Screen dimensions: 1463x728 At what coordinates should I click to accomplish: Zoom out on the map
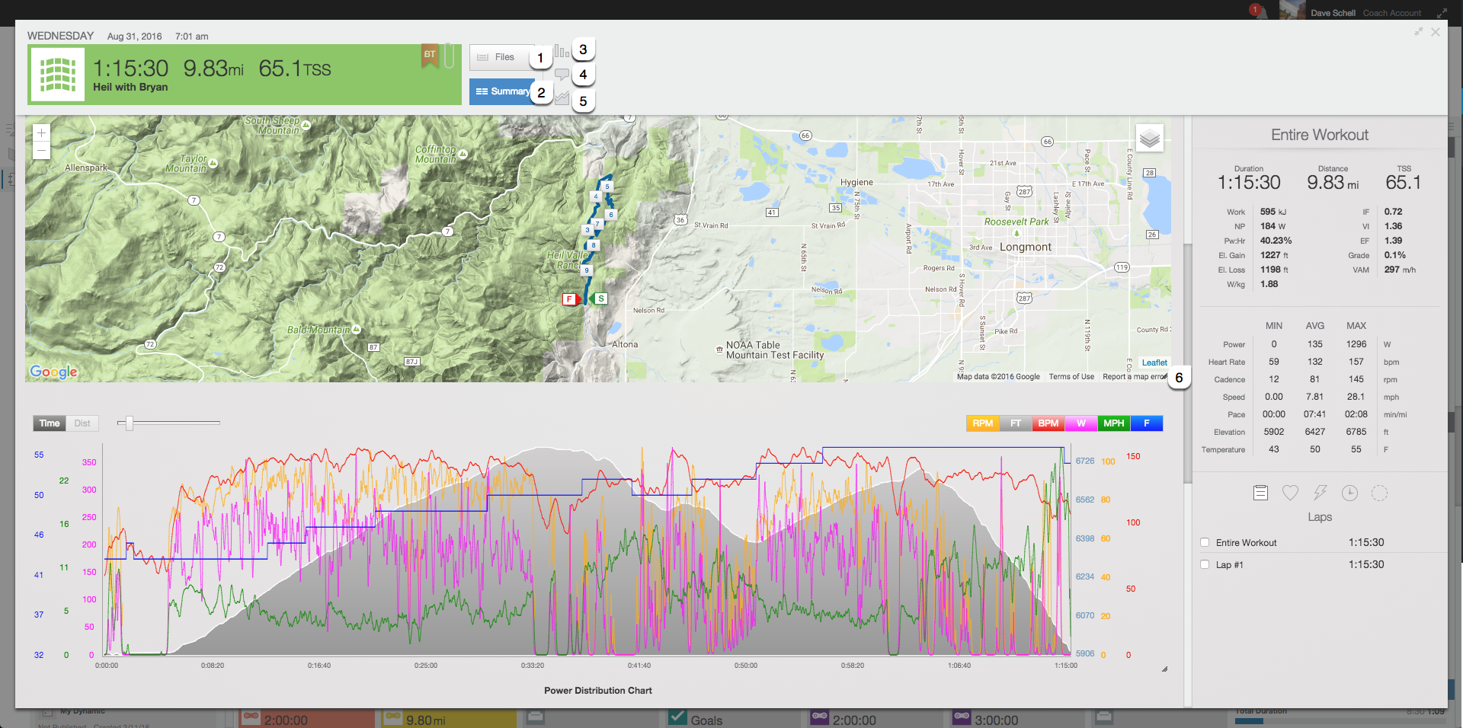[x=41, y=150]
